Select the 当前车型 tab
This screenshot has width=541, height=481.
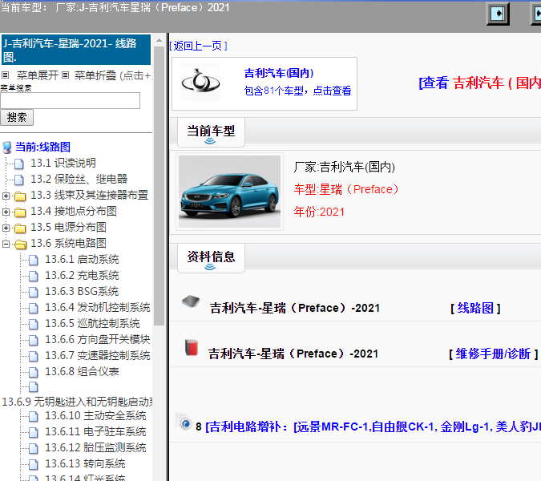click(211, 132)
